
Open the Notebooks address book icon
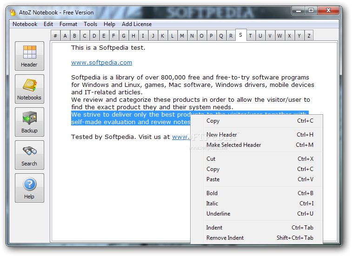coord(29,85)
